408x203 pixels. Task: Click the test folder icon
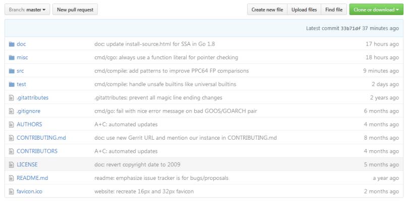tap(12, 84)
